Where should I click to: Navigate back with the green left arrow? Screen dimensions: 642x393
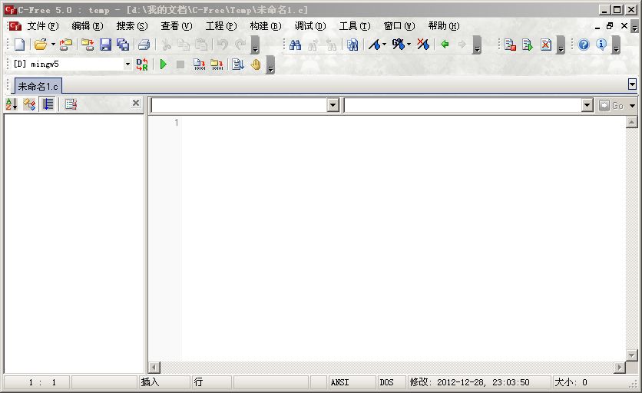[445, 45]
